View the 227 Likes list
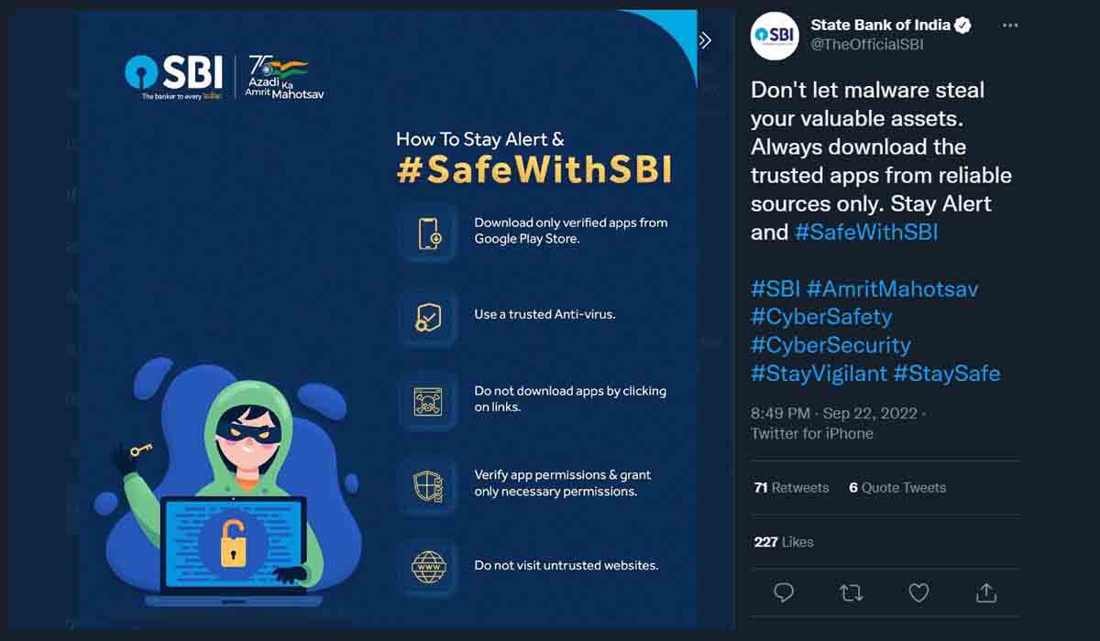 (784, 541)
